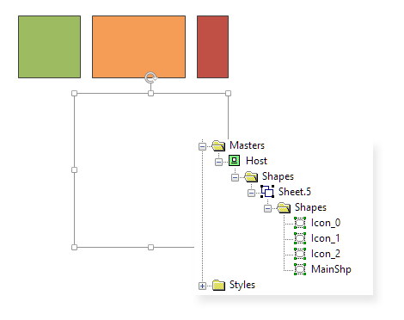
Task: Click the rotation handle above the selection
Action: point(150,77)
